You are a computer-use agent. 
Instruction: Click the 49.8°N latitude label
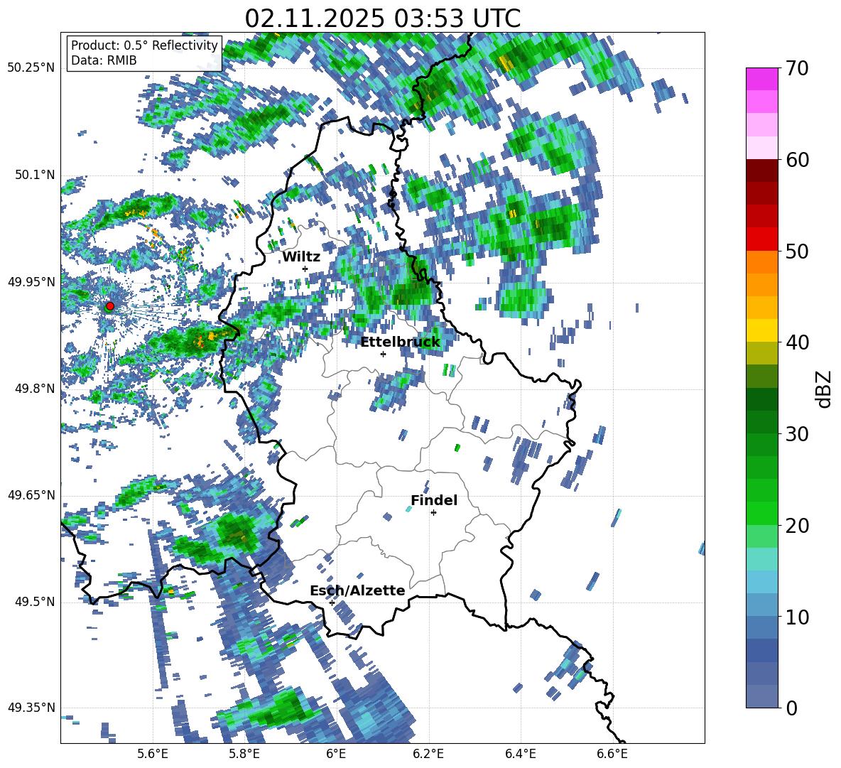(34, 389)
